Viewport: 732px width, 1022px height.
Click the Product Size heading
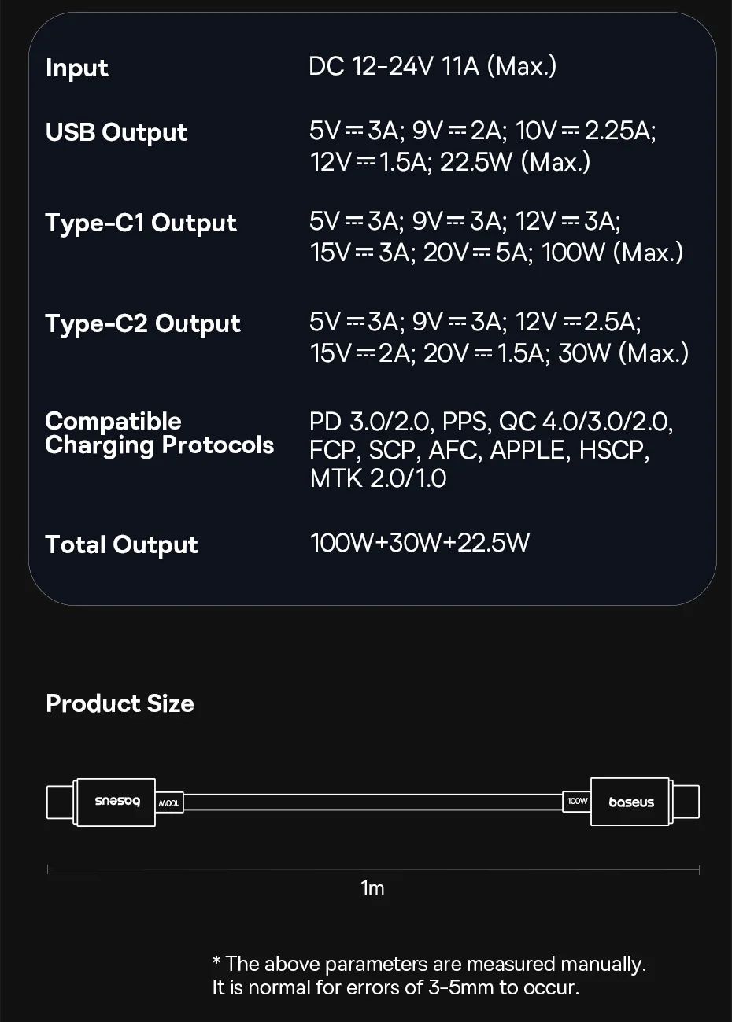click(120, 703)
